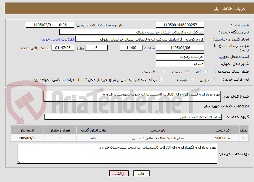Click the تعداد / مقدار column header
254x182 pixels.
(x=60, y=130)
